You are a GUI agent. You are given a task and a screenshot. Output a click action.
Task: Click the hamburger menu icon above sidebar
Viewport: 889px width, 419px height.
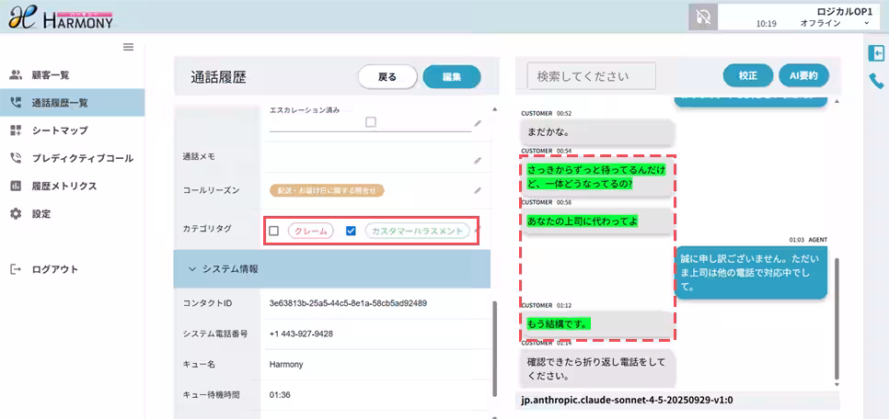coord(128,47)
